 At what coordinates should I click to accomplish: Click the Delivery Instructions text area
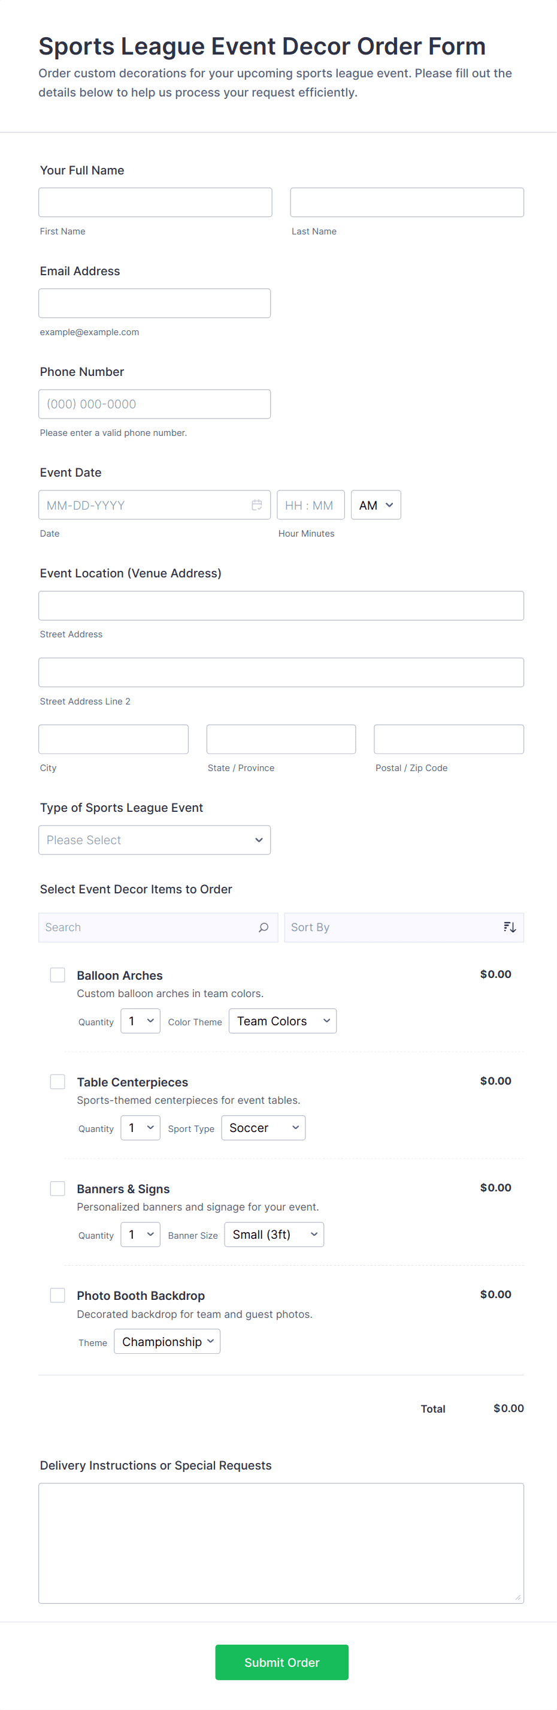coord(281,1543)
